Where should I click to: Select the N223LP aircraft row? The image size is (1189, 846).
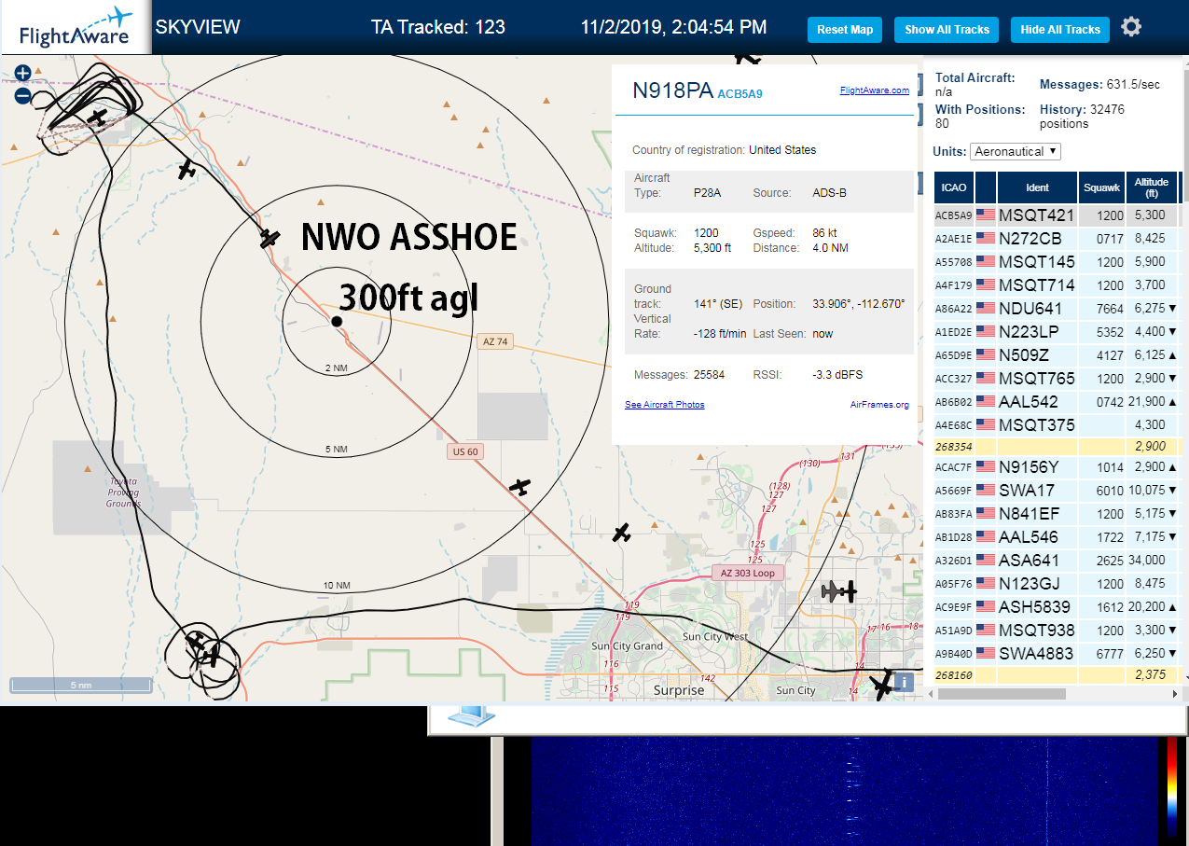click(x=1058, y=332)
